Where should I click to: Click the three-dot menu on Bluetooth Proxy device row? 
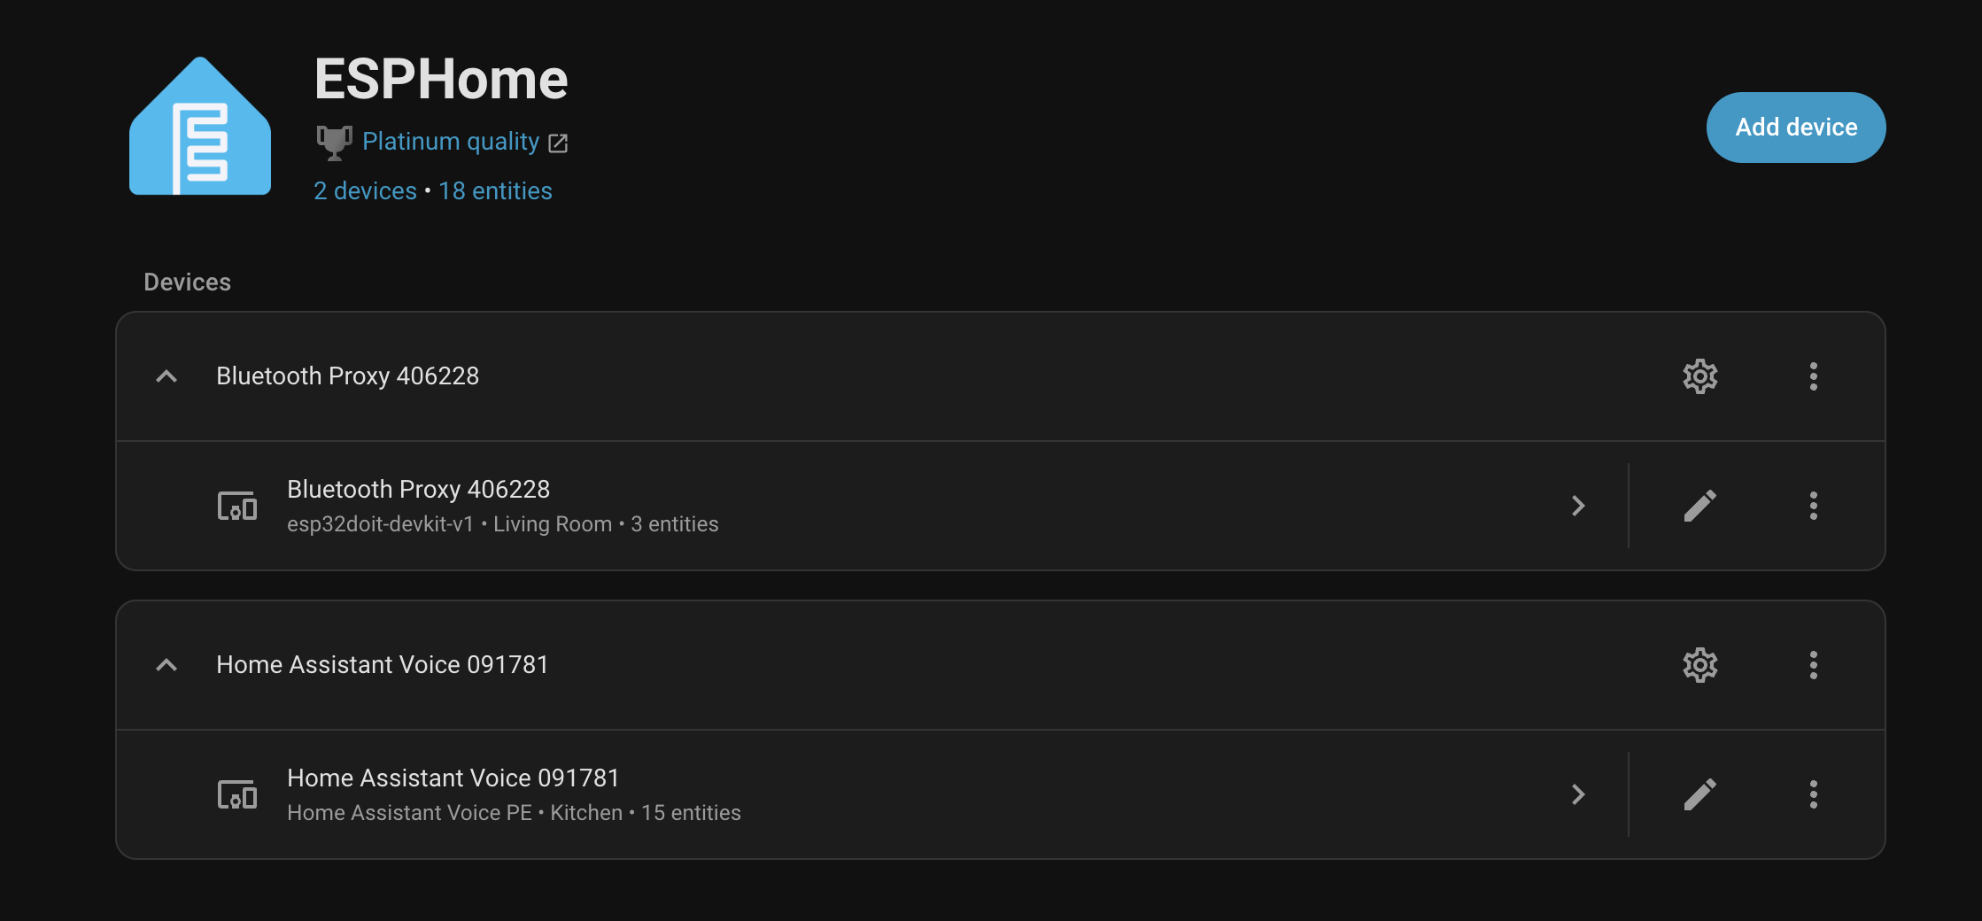point(1813,506)
